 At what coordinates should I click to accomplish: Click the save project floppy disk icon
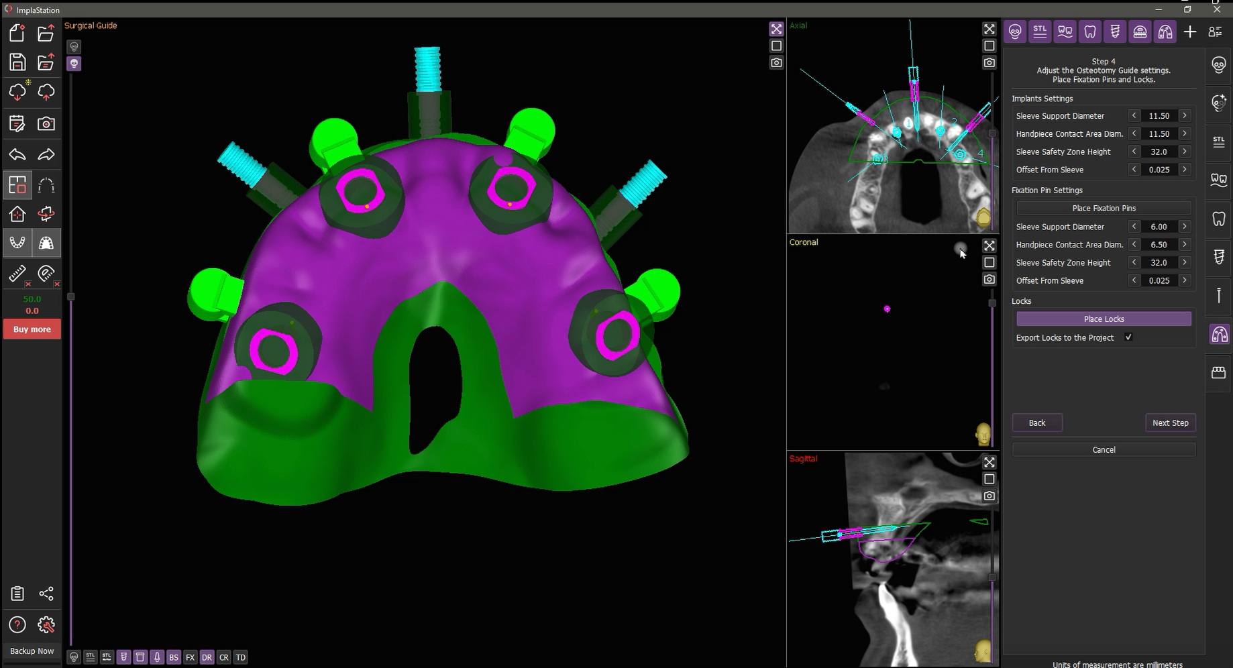click(x=17, y=62)
